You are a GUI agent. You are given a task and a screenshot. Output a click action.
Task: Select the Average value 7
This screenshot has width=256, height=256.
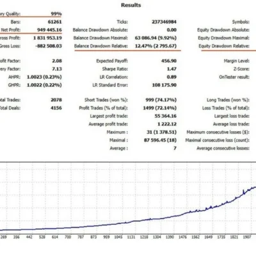coord(175,148)
